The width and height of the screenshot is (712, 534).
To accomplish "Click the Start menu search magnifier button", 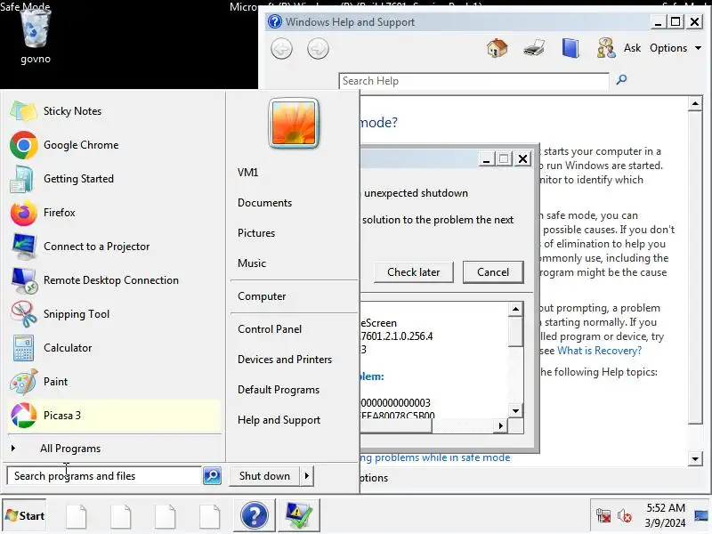I will click(x=212, y=475).
